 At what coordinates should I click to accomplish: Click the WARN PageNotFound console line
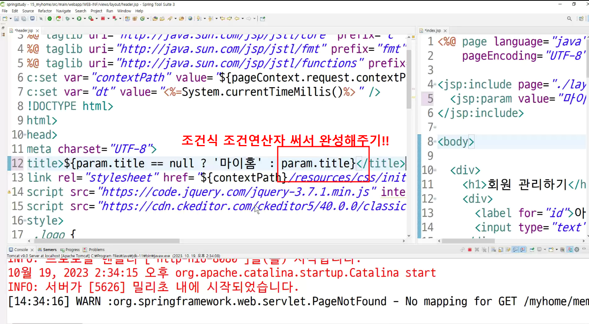(298, 301)
